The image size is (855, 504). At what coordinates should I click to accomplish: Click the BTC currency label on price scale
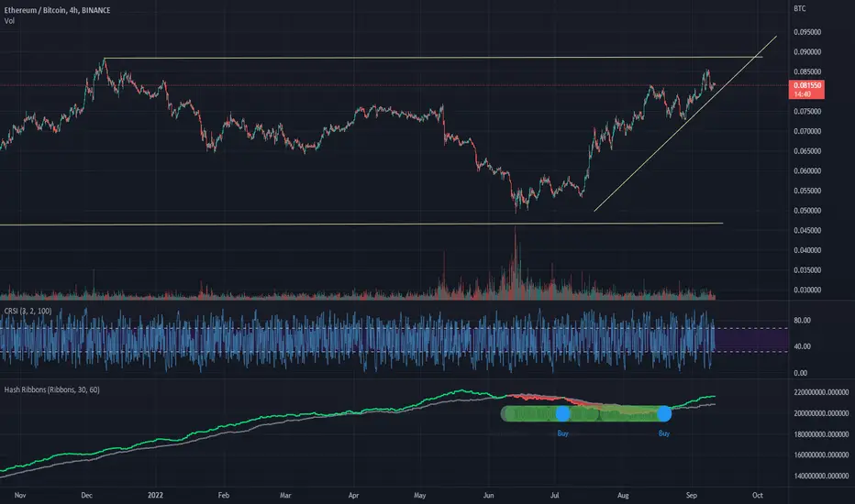[x=799, y=8]
